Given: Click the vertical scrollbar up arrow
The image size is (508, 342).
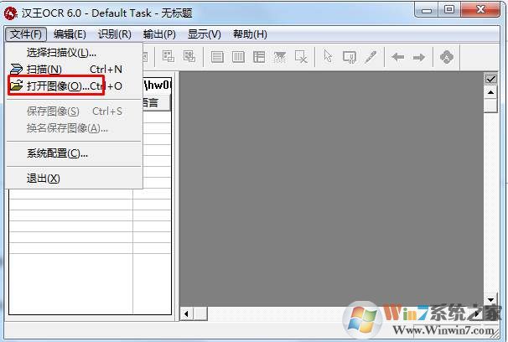Looking at the screenshot, I should (x=491, y=92).
